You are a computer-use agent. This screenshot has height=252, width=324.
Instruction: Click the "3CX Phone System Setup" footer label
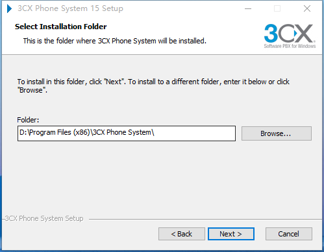click(x=44, y=218)
